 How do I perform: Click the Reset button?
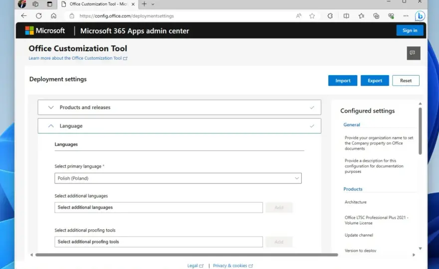(x=406, y=81)
